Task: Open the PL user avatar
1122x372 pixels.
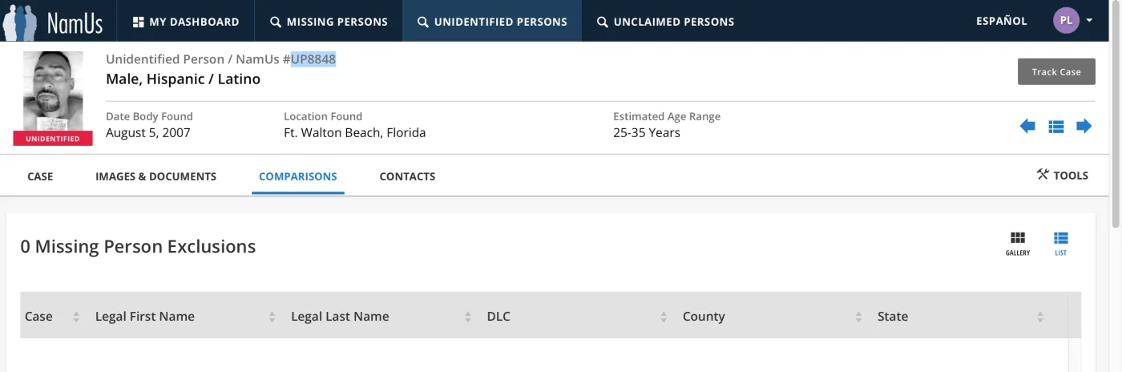Action: click(x=1066, y=21)
